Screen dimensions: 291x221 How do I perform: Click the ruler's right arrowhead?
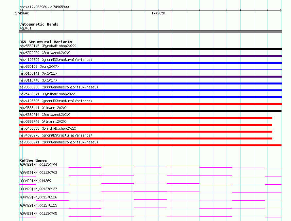(281, 10)
